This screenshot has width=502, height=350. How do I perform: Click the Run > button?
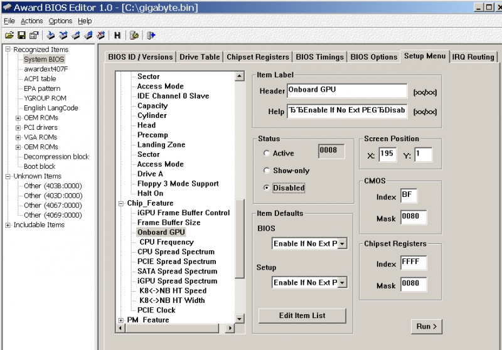[x=425, y=326]
